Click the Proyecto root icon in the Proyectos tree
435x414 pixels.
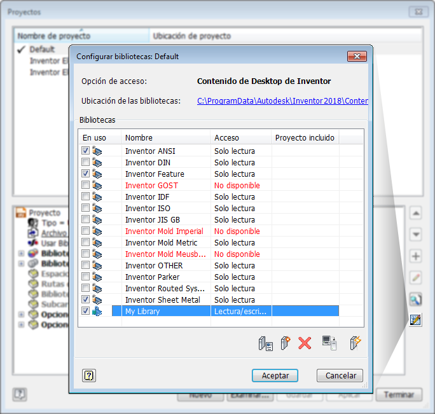point(21,212)
